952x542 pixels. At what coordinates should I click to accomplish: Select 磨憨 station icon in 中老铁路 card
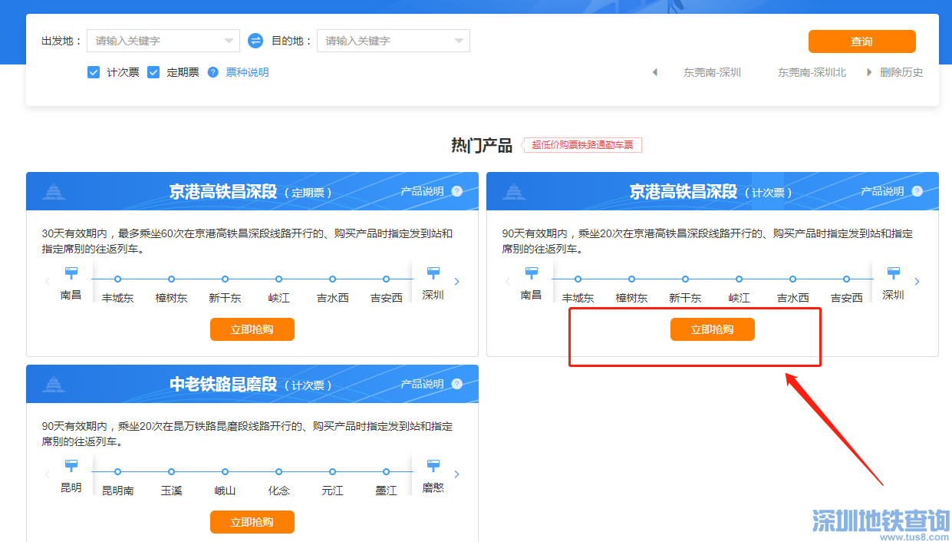(x=433, y=465)
